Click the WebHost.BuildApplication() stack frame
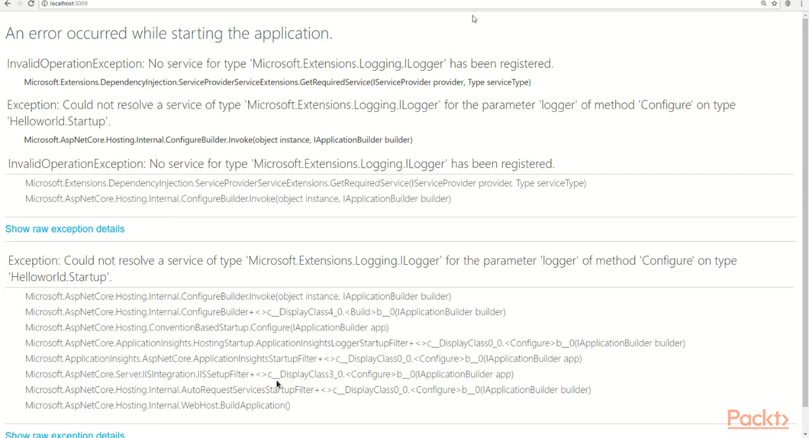This screenshot has width=809, height=438. click(158, 406)
